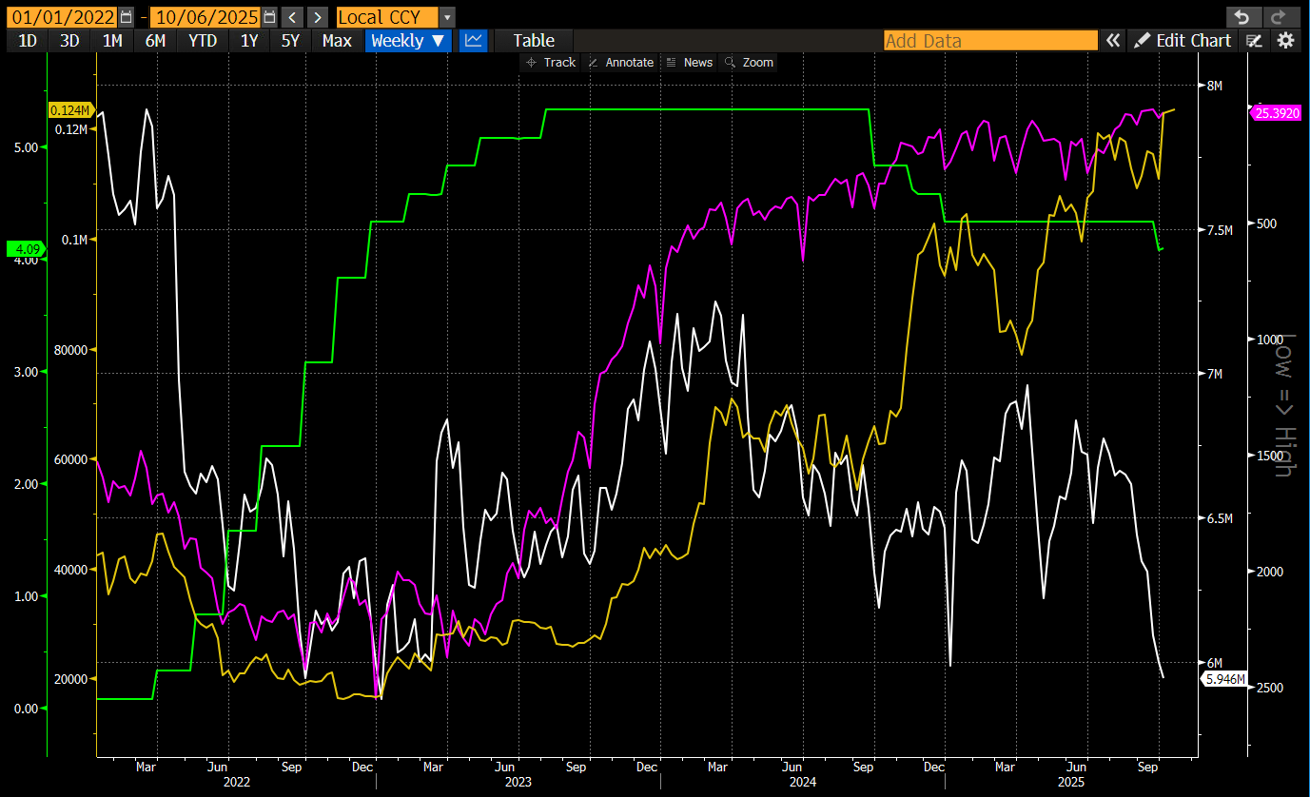Image resolution: width=1310 pixels, height=797 pixels.
Task: Open chart settings gear icon
Action: pos(1285,40)
